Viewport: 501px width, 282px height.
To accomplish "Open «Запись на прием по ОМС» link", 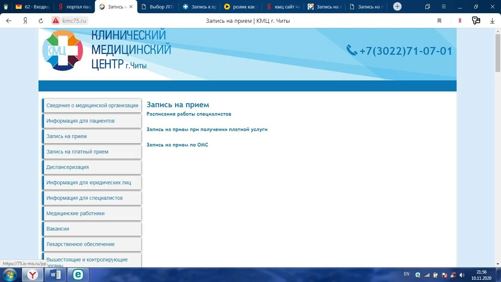I will (177, 145).
